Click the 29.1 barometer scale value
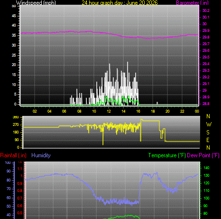This screenshot has height=219, width=221. [206, 84]
